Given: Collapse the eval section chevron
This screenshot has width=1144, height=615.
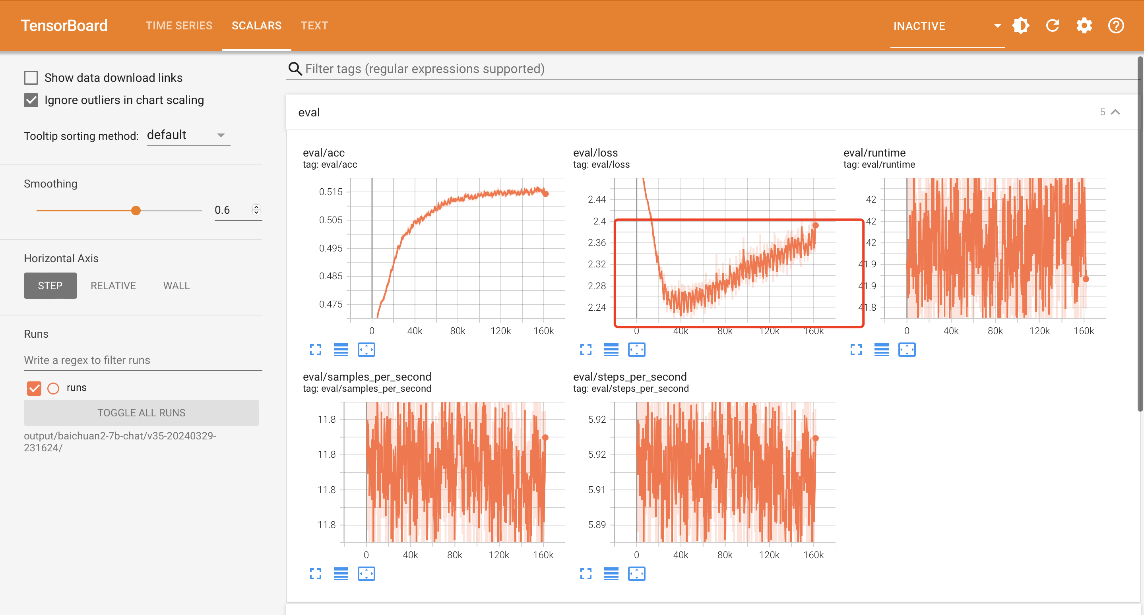Looking at the screenshot, I should coord(1115,112).
